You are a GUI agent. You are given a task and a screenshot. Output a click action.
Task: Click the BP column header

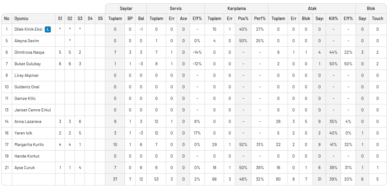coord(130,19)
